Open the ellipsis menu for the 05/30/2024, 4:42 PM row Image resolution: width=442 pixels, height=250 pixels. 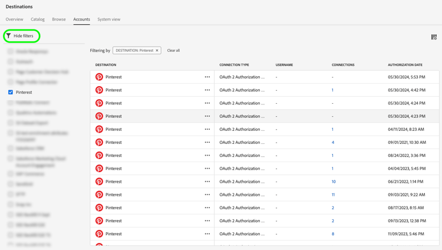tap(207, 90)
